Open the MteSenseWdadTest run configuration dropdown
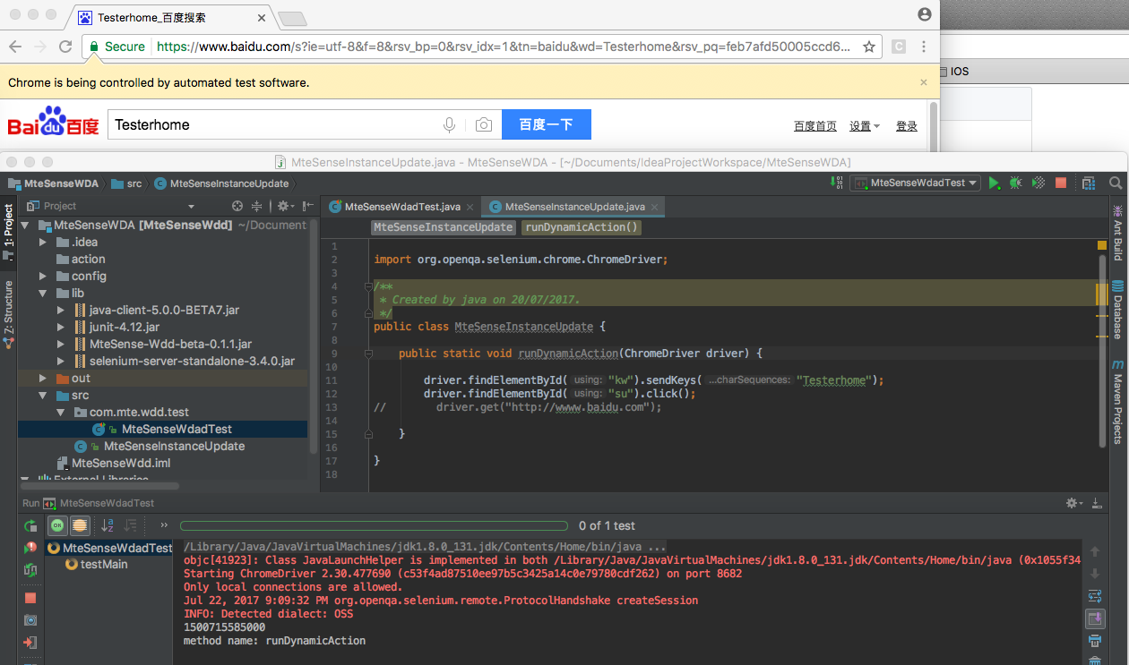This screenshot has width=1129, height=665. pos(915,183)
